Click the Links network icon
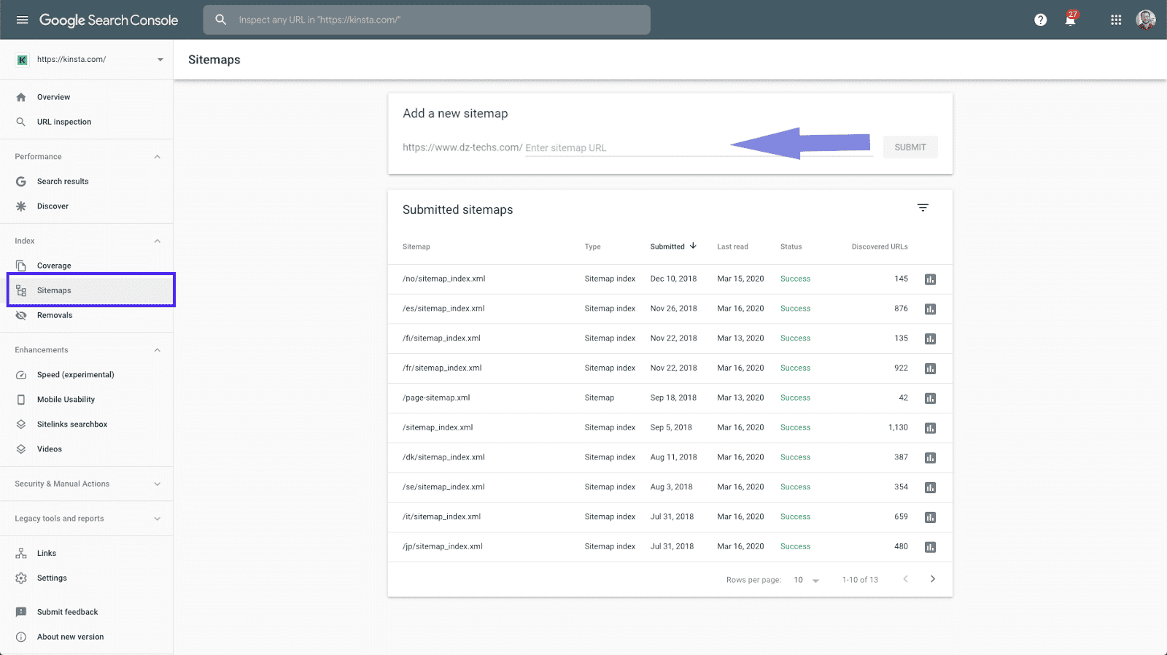Viewport: 1167px width, 655px height. coord(21,553)
